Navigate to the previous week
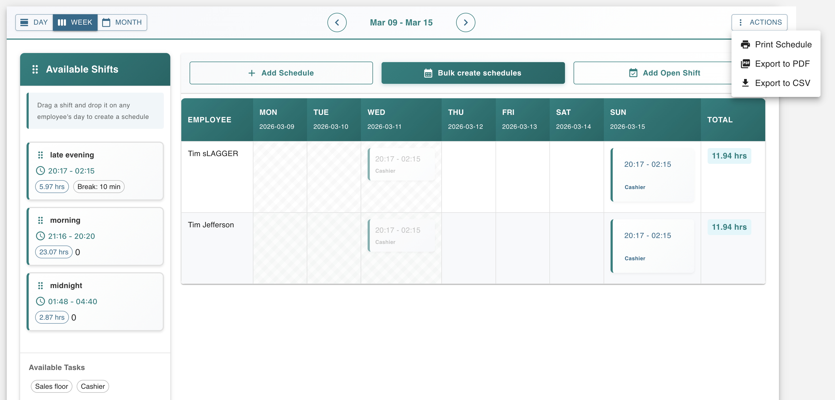 coord(337,22)
